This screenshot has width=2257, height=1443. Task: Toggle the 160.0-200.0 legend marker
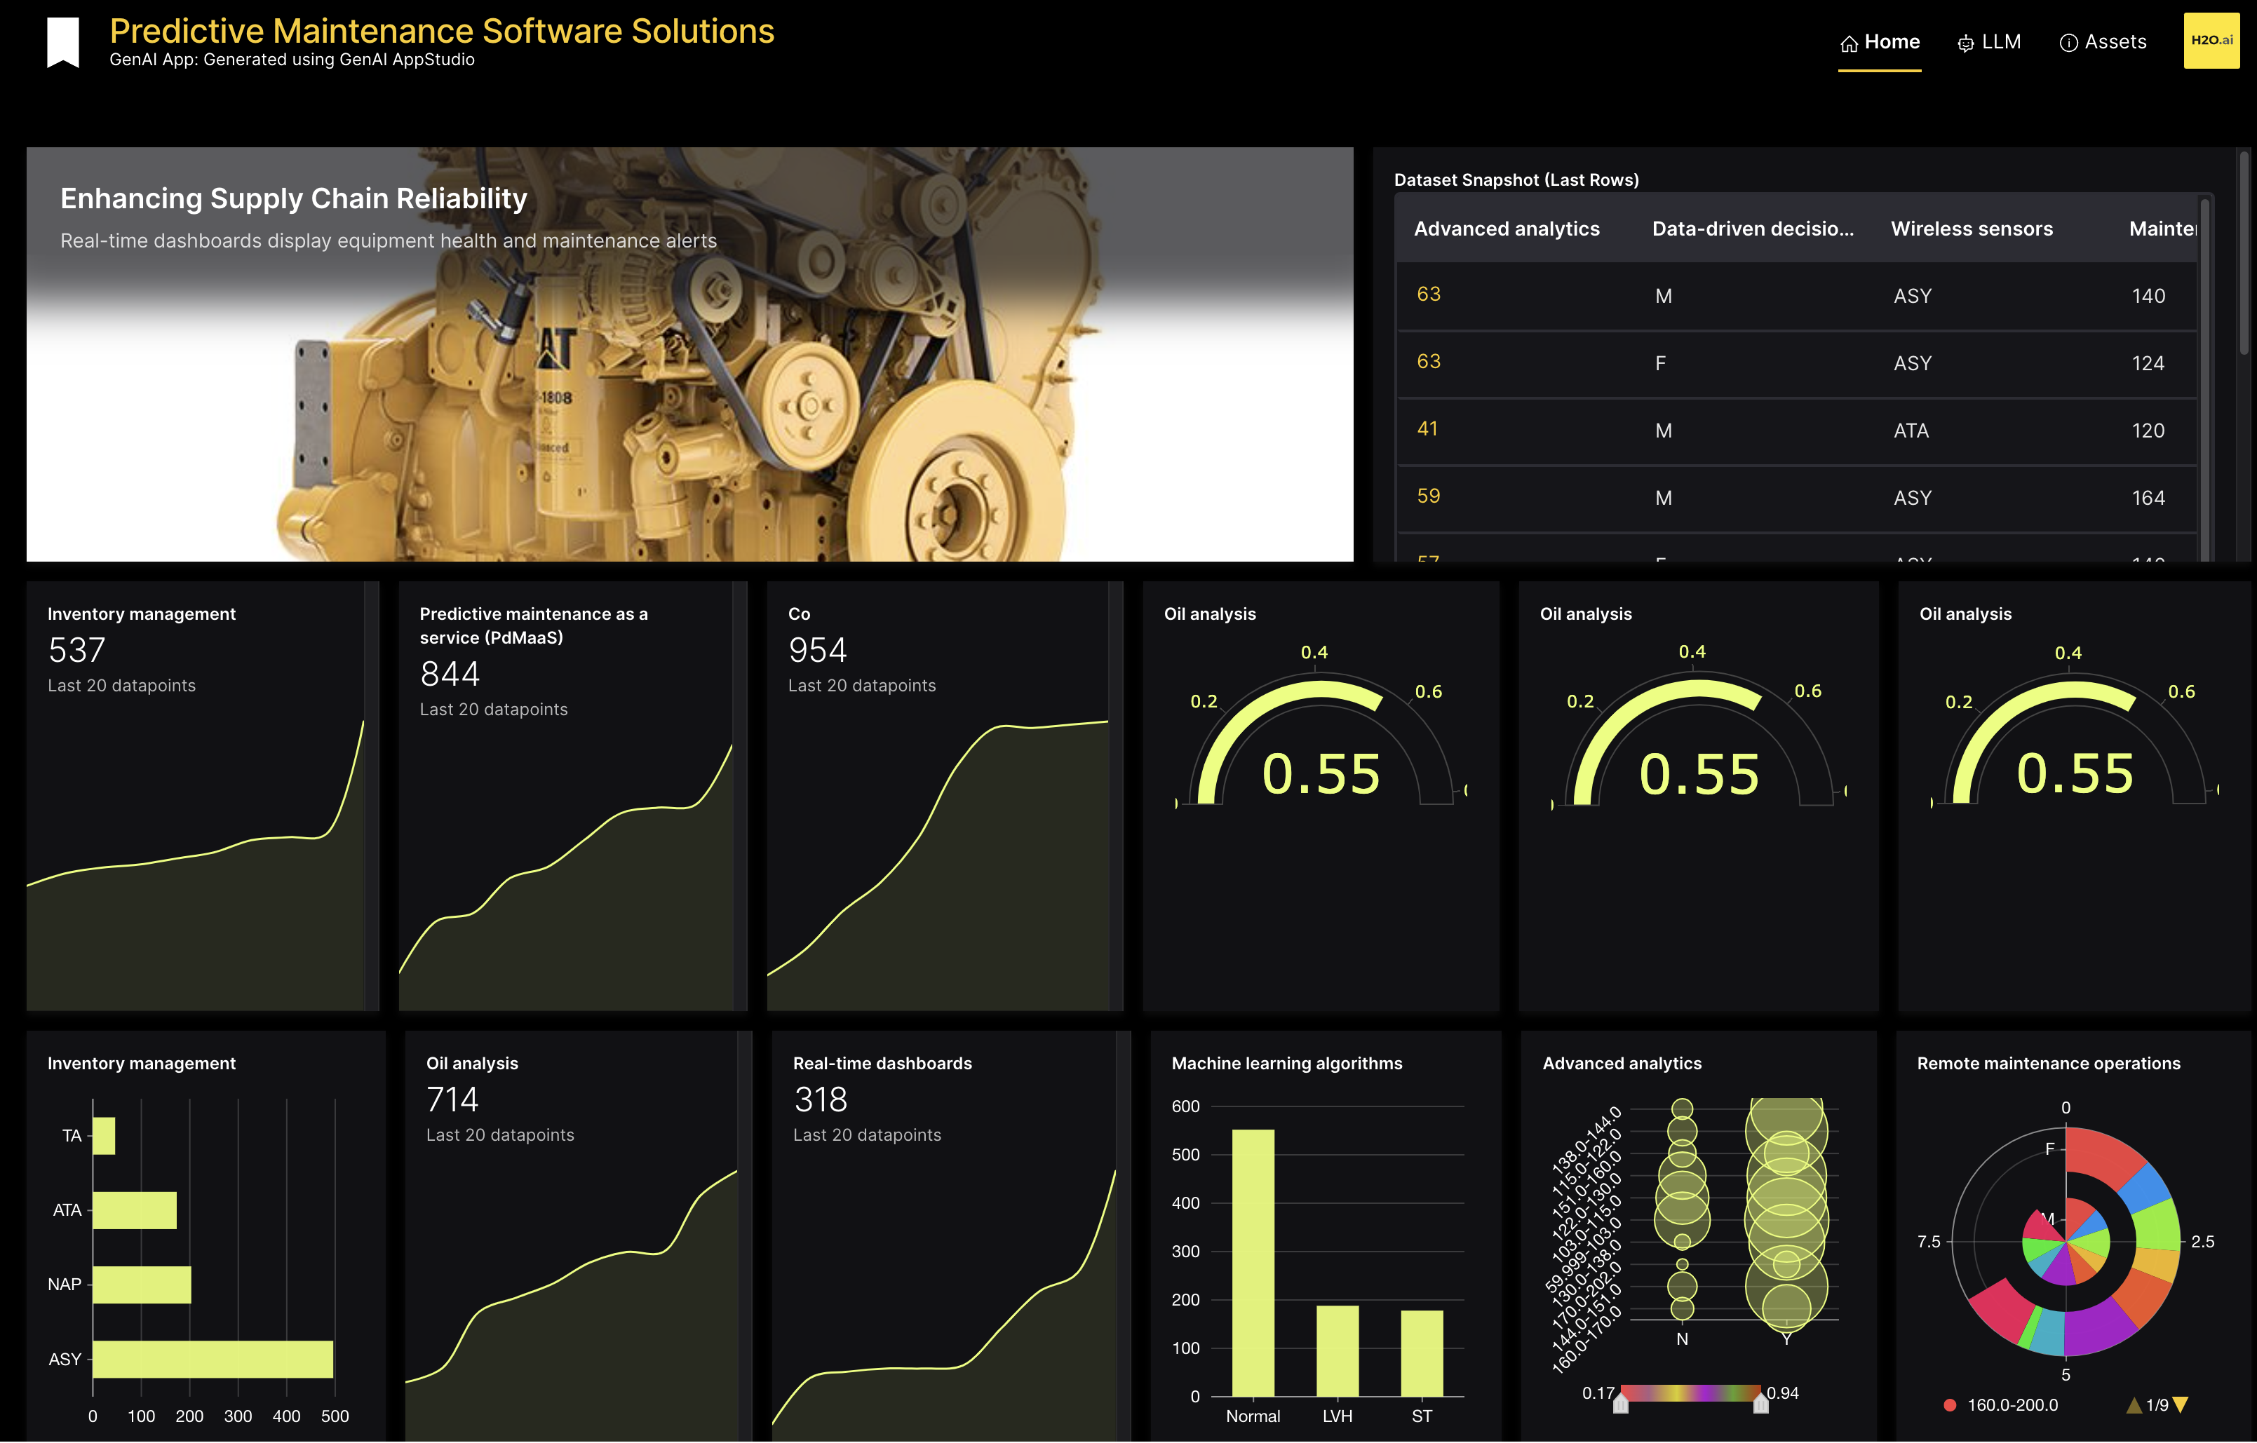[1950, 1404]
